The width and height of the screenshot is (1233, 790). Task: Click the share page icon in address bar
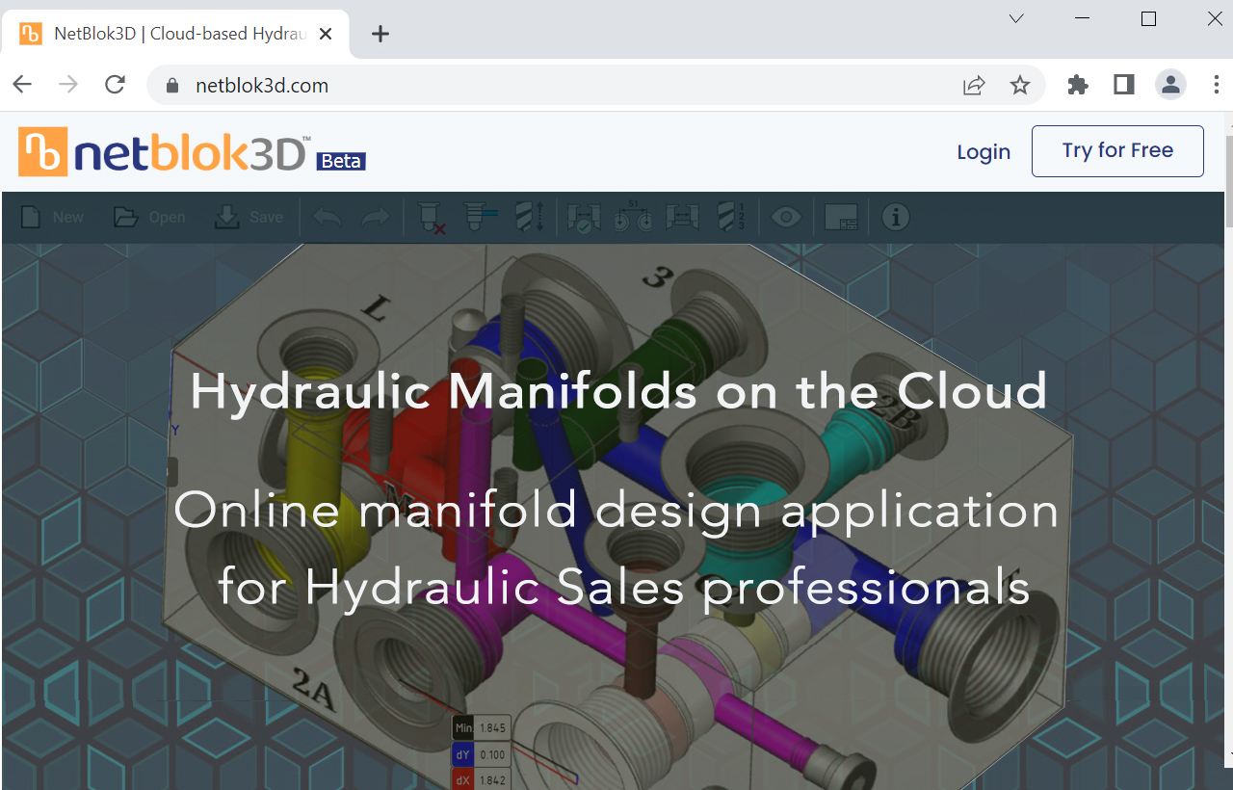974,86
